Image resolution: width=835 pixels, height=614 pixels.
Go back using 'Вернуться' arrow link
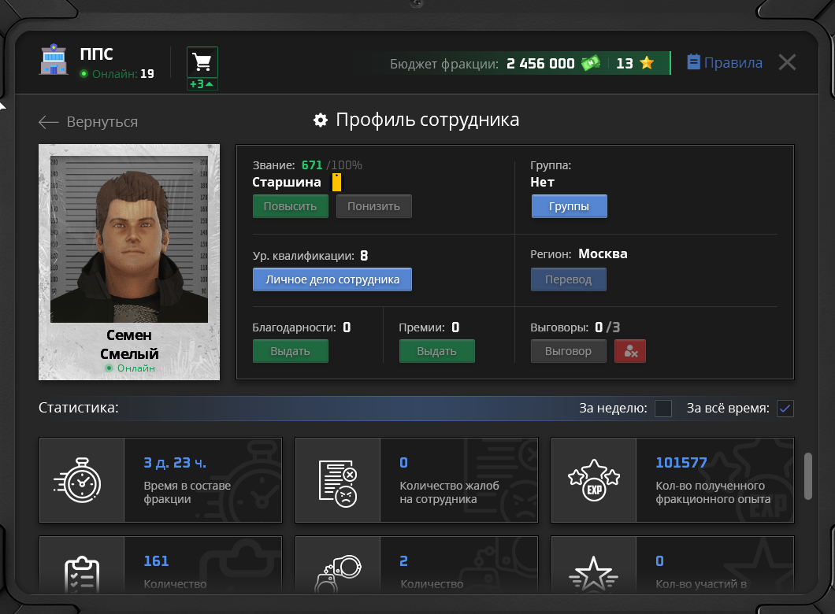(x=88, y=122)
